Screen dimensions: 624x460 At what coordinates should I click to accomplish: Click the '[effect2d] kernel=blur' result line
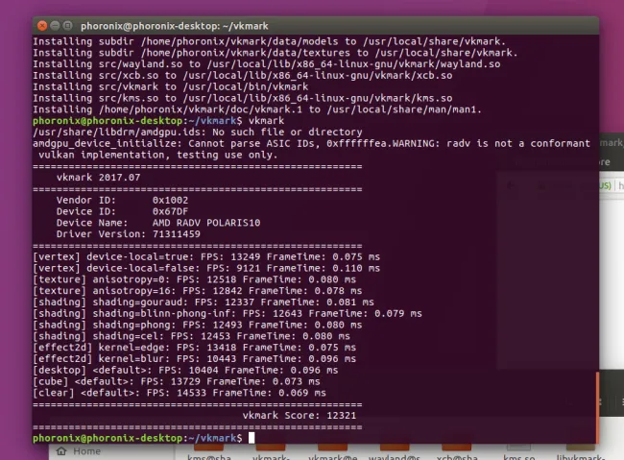pyautogui.click(x=194, y=359)
